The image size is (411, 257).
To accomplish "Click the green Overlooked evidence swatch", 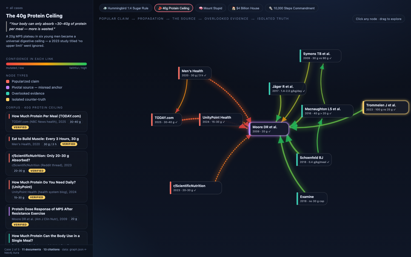I will tap(8, 94).
